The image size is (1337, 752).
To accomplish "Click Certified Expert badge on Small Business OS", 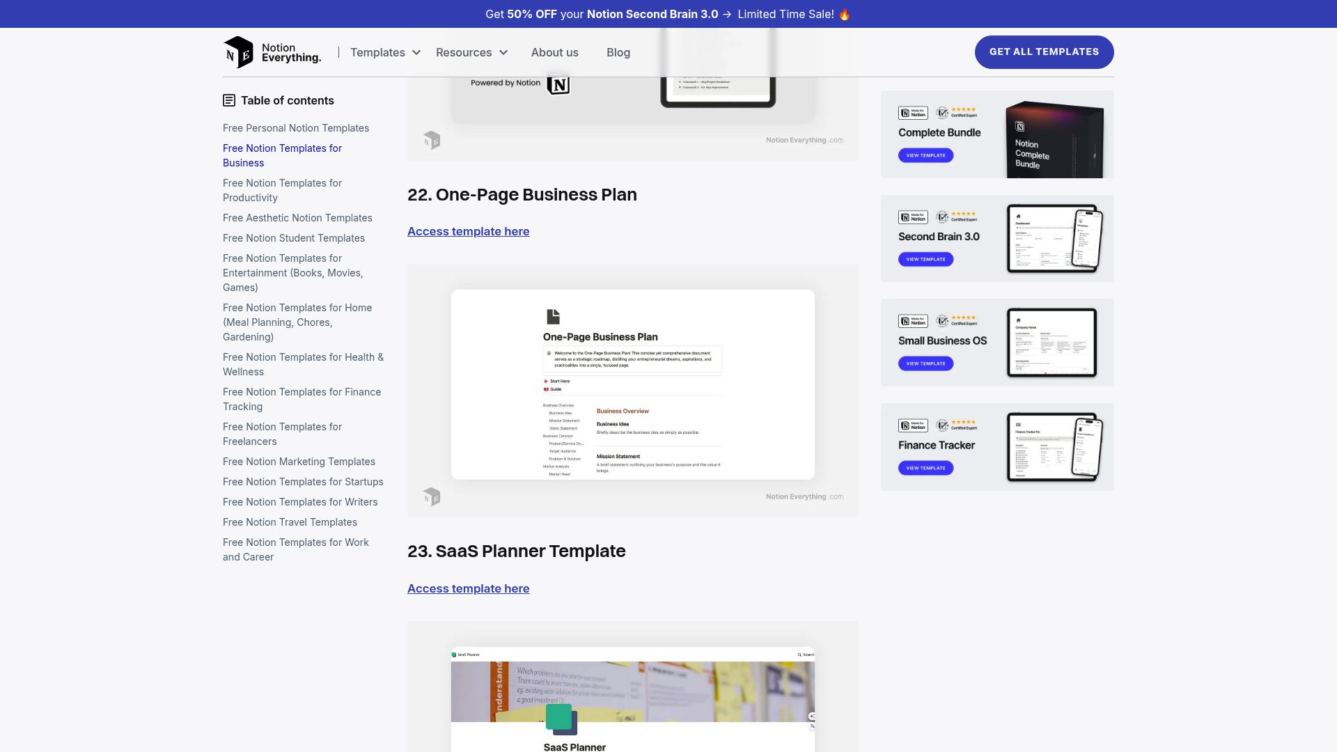I will point(957,320).
